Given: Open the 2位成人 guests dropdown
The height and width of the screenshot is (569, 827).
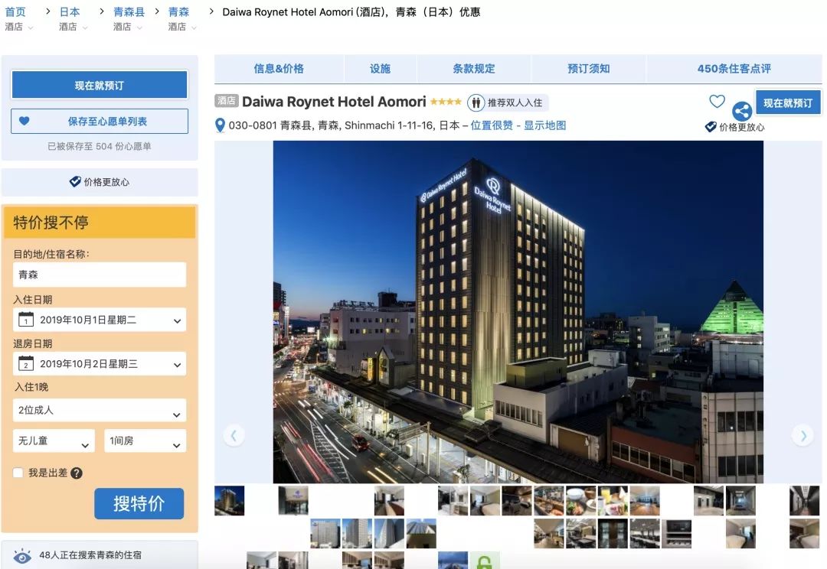Looking at the screenshot, I should click(100, 411).
